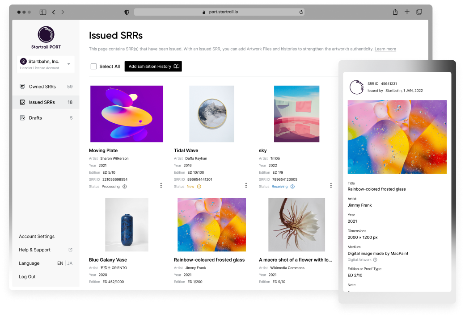Viewport: 465px width, 317px height.
Task: Open three-dot menu for Tidal Wave
Action: click(246, 185)
